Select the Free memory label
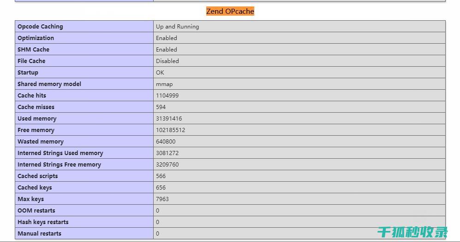This screenshot has height=242, width=460. [36, 130]
